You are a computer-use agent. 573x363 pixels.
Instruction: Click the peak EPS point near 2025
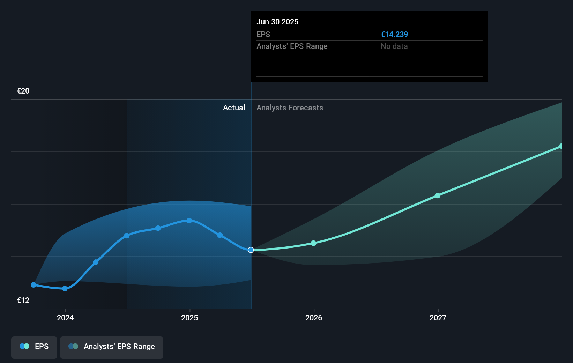[x=189, y=220]
